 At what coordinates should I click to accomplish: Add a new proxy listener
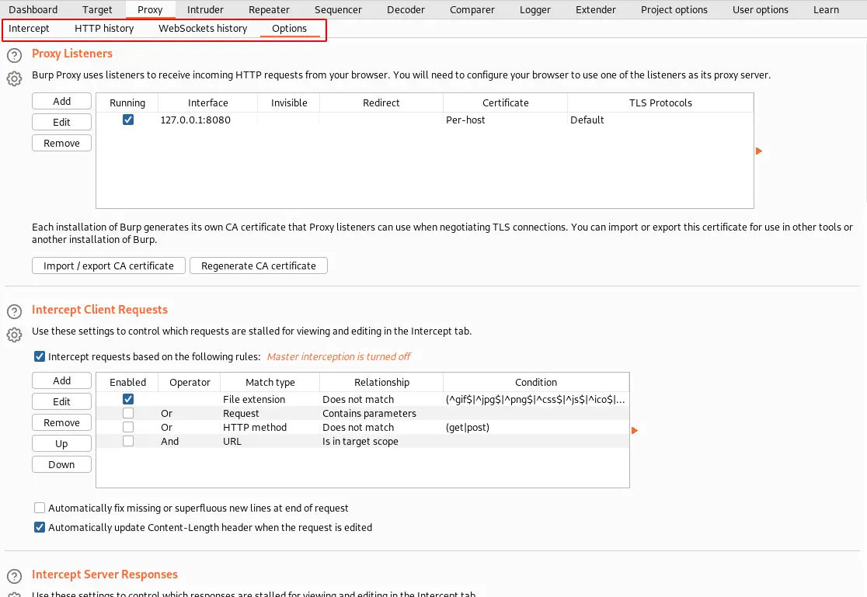pyautogui.click(x=61, y=102)
